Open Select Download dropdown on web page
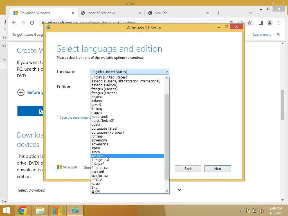The width and height of the screenshot is (288, 216). coord(99,190)
